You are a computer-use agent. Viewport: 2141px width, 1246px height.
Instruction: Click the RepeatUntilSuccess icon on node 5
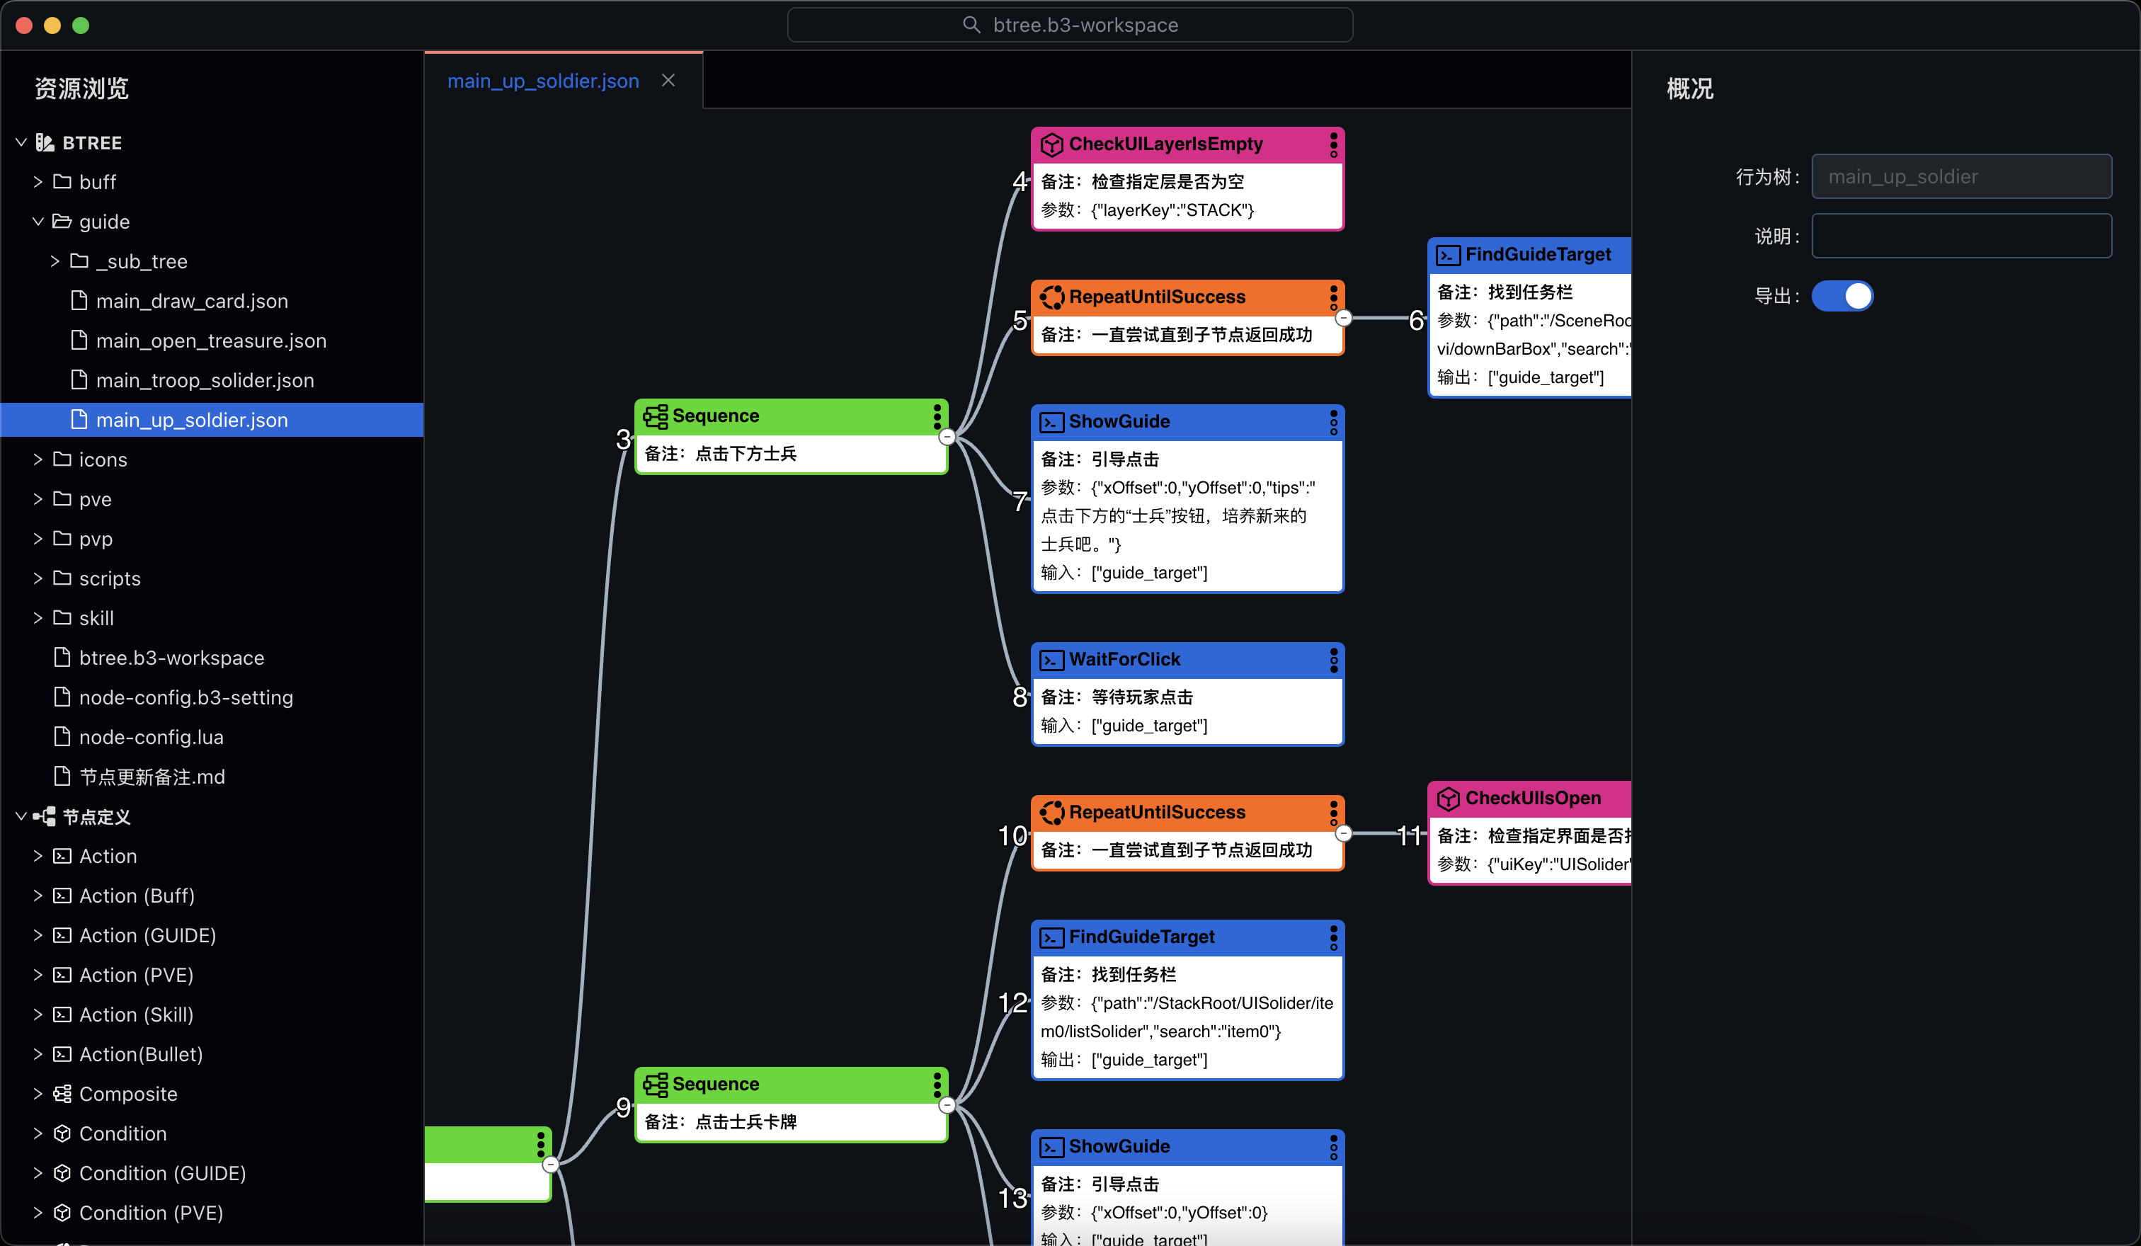(1052, 297)
